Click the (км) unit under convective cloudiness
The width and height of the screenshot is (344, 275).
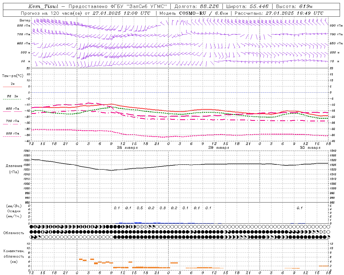coord(14,262)
